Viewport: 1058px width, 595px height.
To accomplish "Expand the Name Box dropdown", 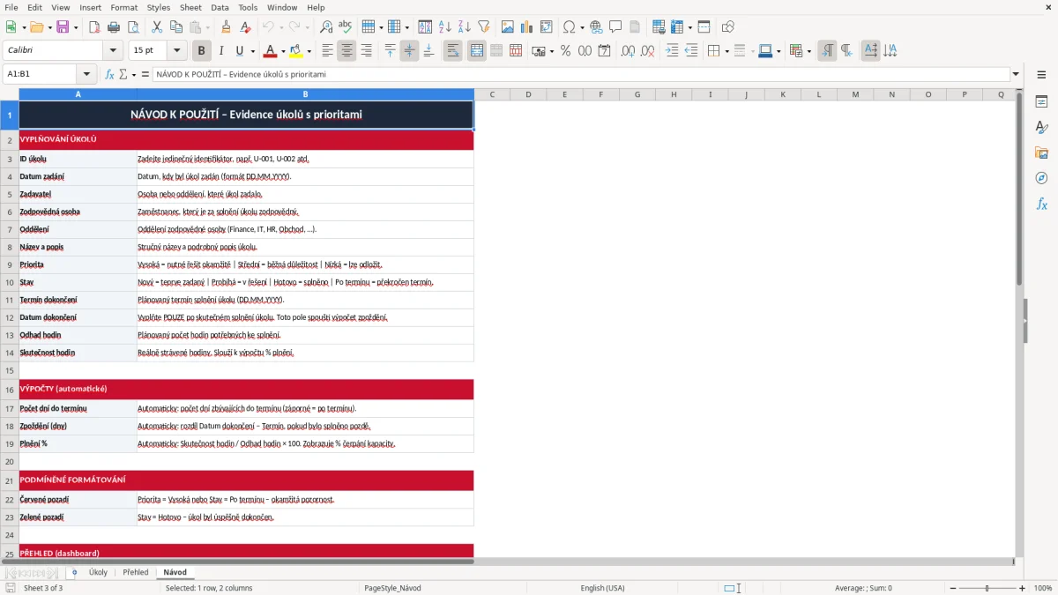I will point(86,75).
